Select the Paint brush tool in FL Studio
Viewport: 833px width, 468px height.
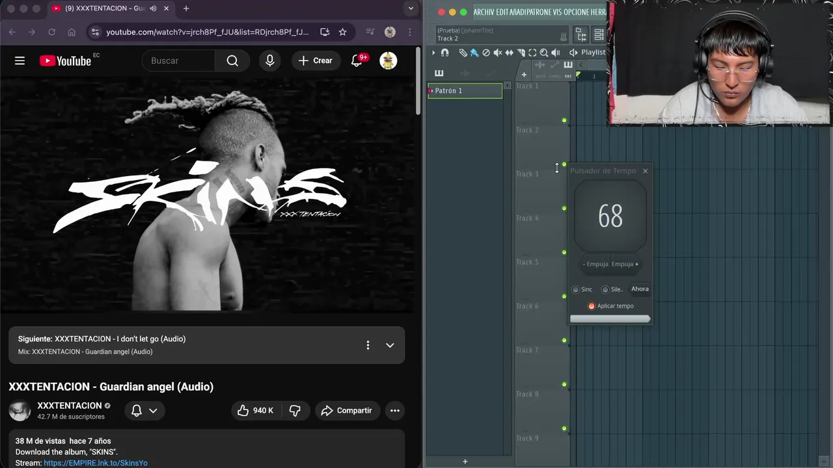tap(474, 53)
